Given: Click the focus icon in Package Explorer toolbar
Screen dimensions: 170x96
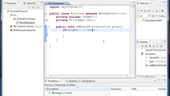Looking at the screenshot, I should point(38,7).
